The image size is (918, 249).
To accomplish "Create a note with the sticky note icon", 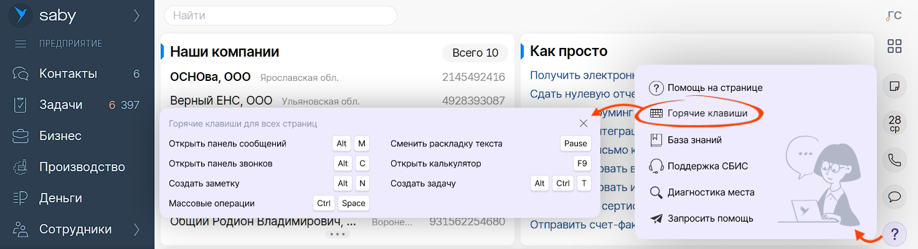I will coord(894,87).
